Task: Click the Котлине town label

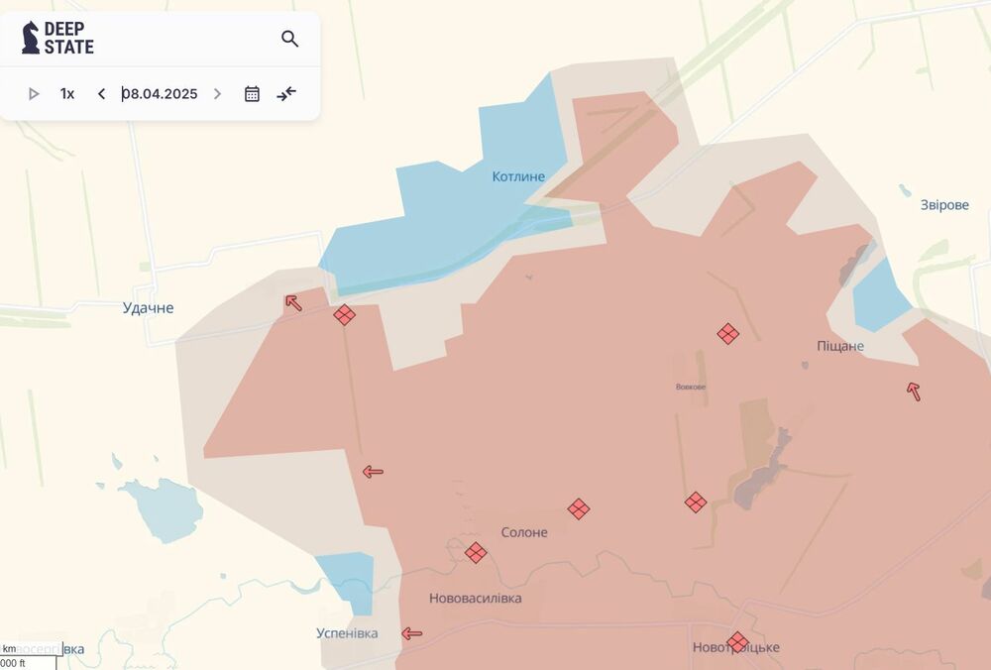Action: pyautogui.click(x=518, y=176)
